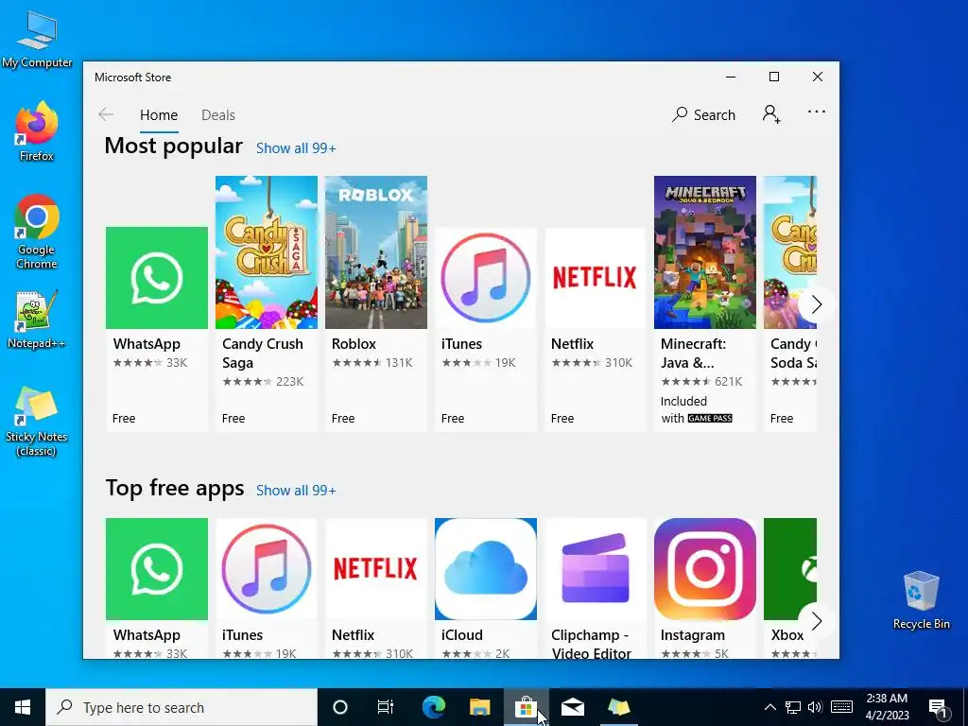Open the iCloud app icon
968x726 pixels.
pos(486,568)
